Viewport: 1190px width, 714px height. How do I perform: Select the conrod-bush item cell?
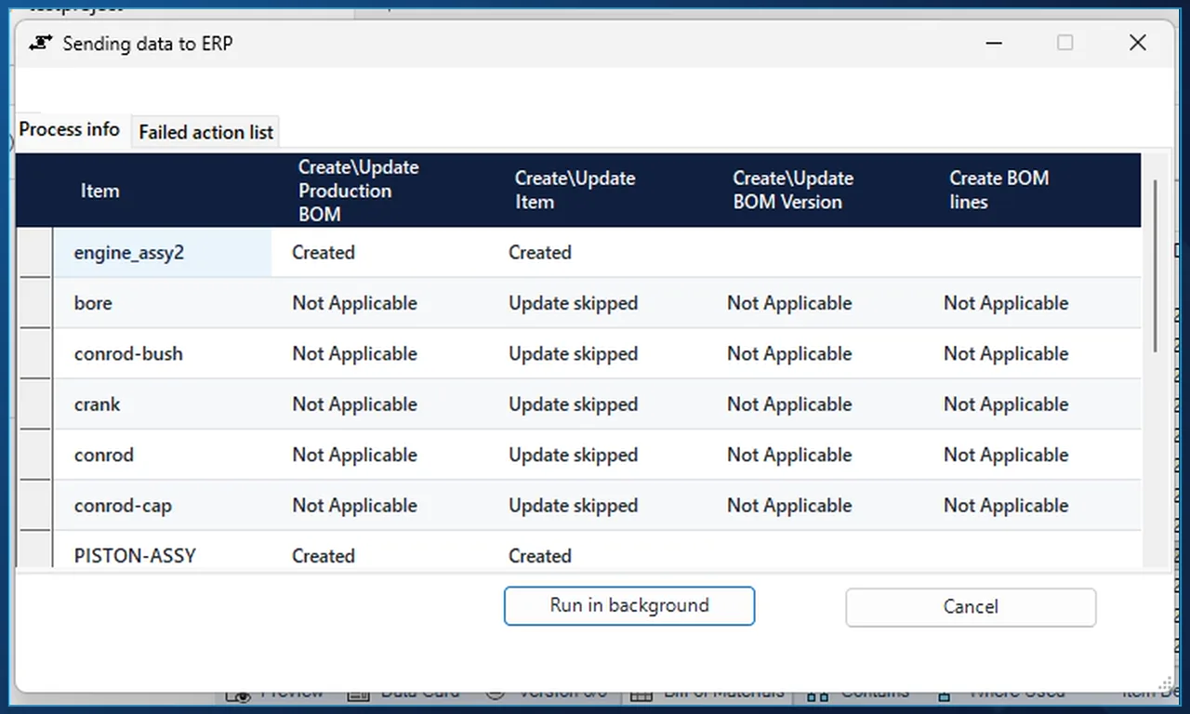163,354
